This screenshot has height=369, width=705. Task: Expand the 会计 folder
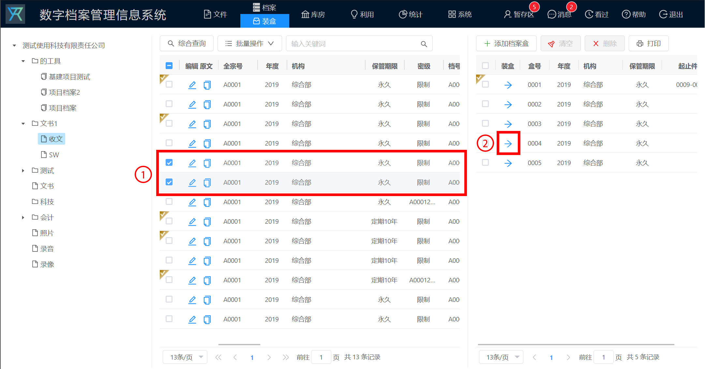tap(23, 218)
